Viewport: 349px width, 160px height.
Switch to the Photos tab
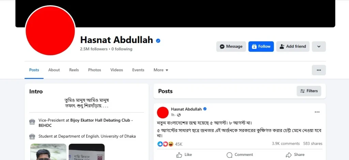(x=94, y=70)
